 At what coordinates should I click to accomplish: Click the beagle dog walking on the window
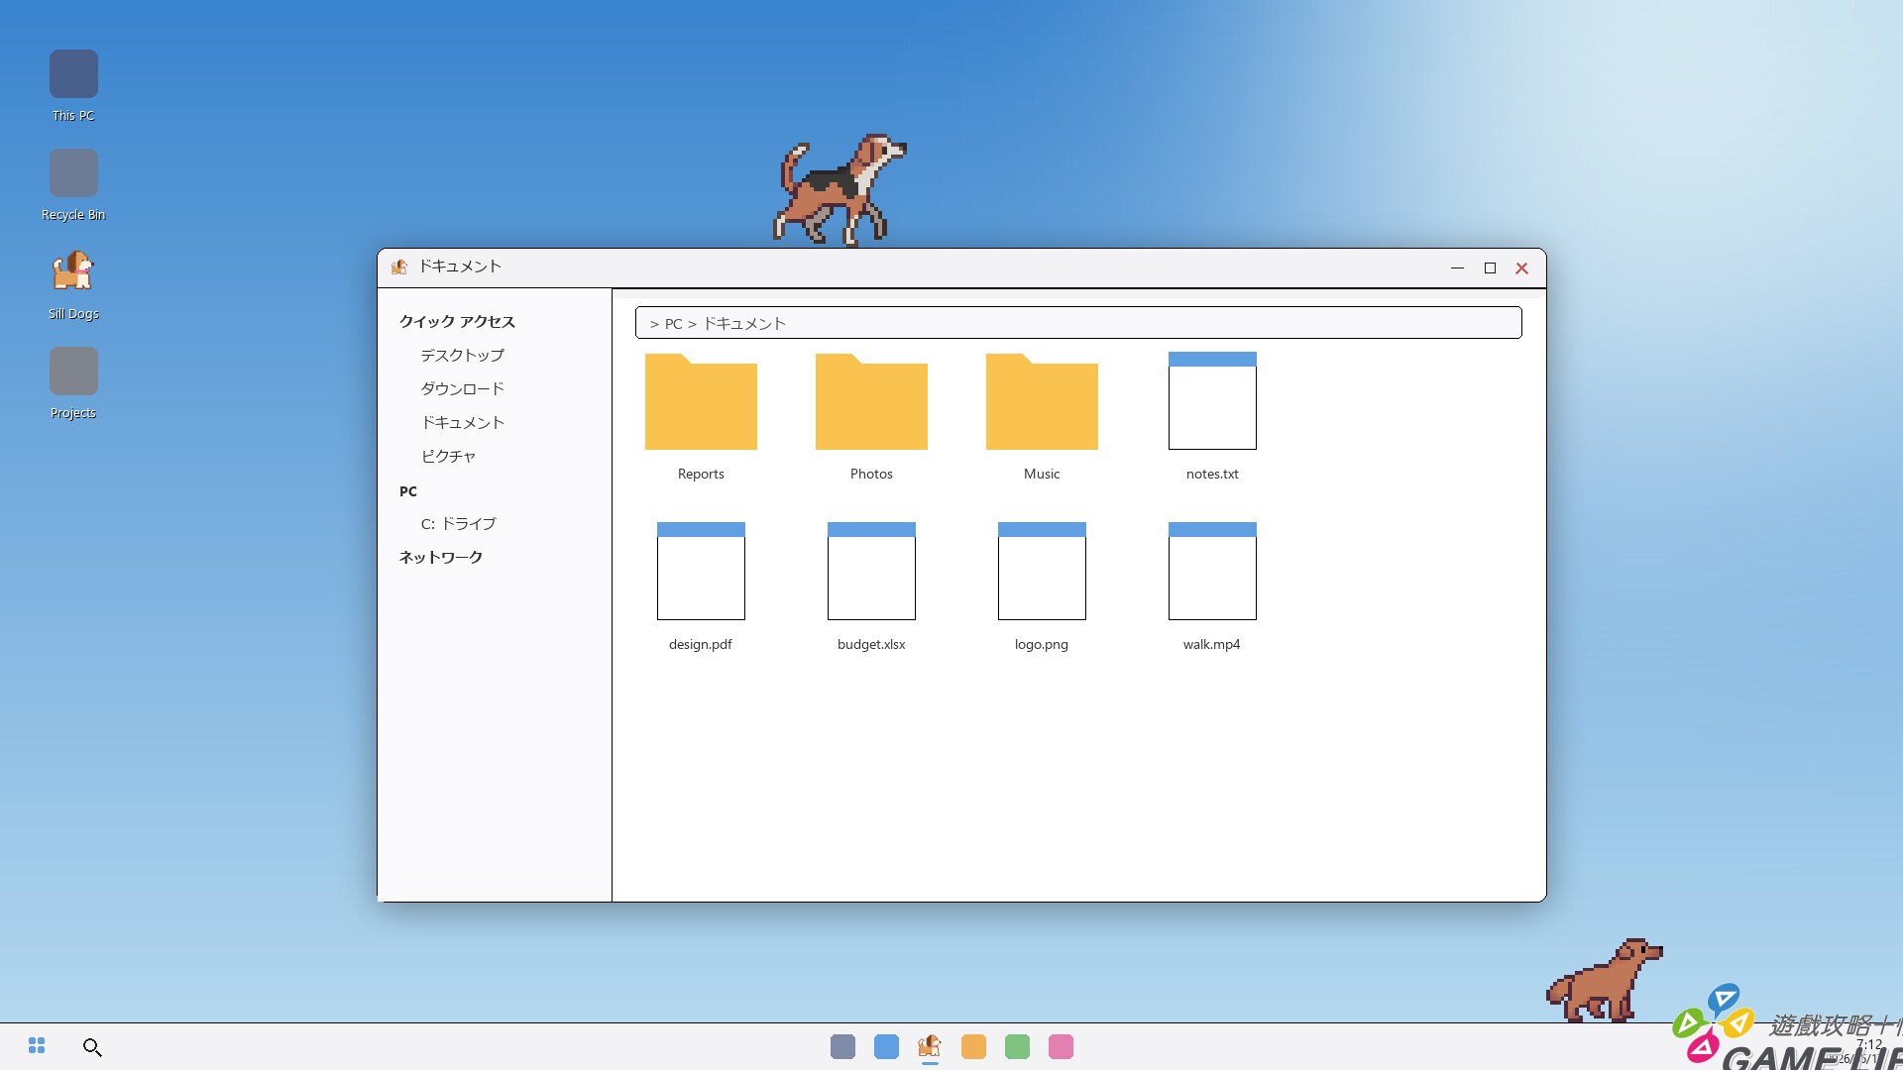(840, 190)
